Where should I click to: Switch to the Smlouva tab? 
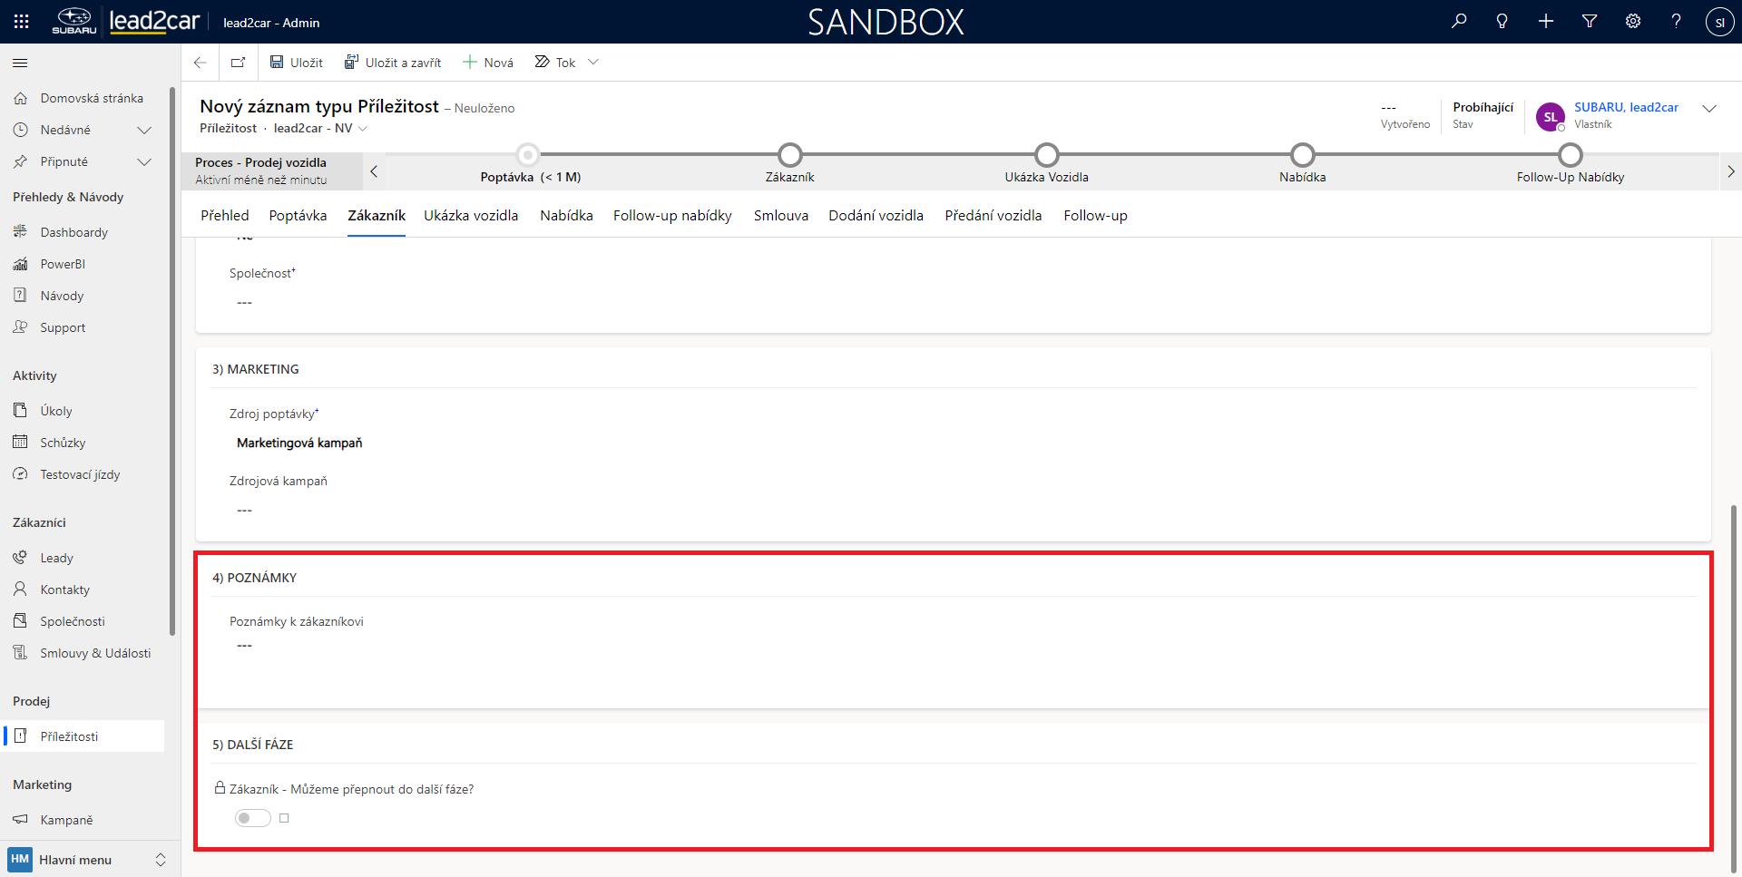tap(780, 216)
